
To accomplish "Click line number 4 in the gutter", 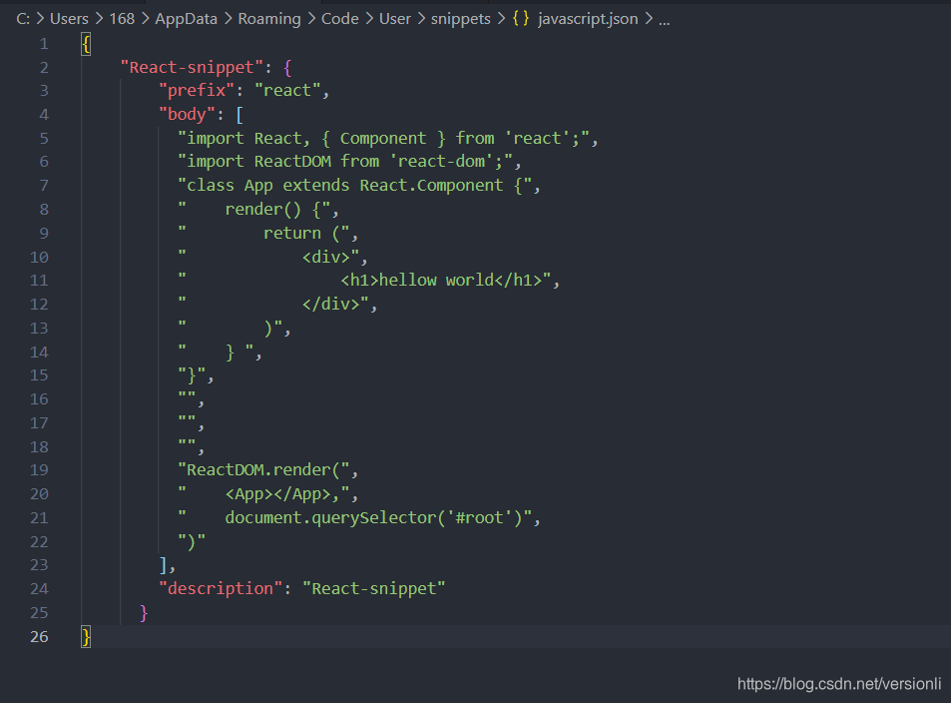I will click(44, 115).
